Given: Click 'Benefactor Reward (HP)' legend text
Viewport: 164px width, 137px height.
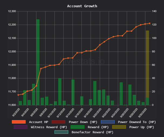Looking at the screenshot, I should 92,132.
